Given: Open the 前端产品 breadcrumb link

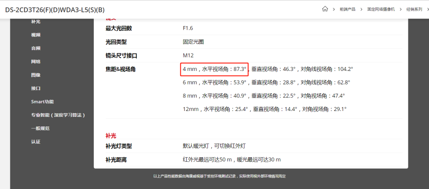Looking at the screenshot, I should tap(347, 9).
